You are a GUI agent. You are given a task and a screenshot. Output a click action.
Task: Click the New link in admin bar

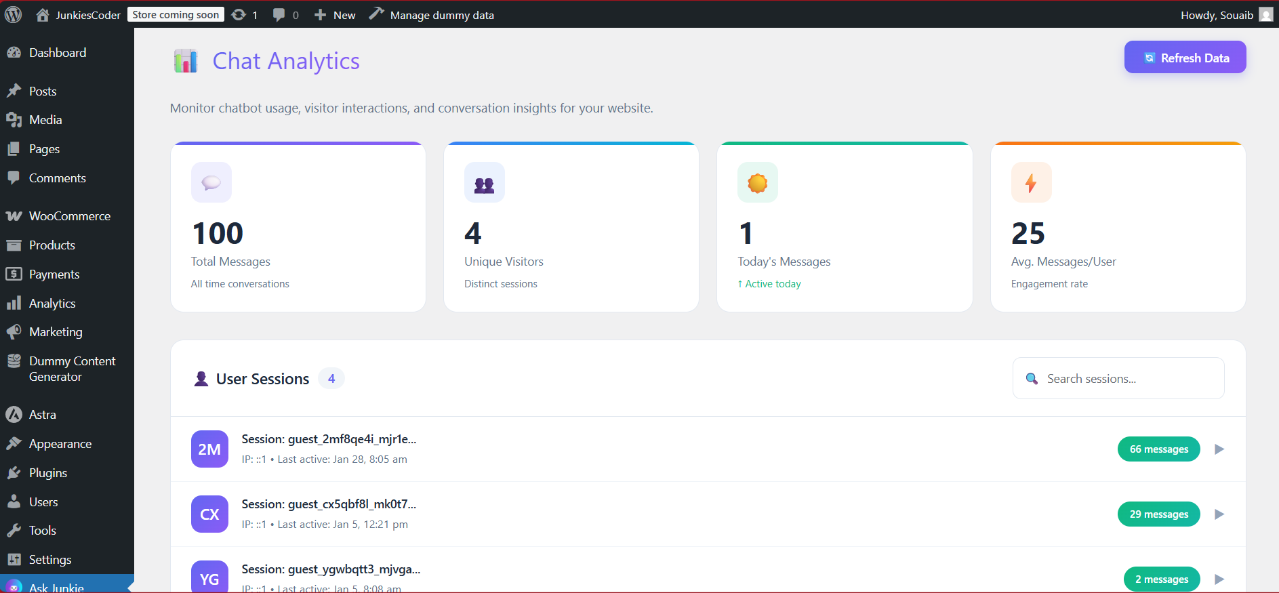coord(344,15)
